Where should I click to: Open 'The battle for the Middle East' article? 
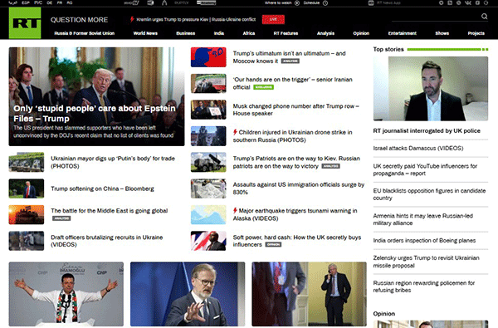(110, 211)
